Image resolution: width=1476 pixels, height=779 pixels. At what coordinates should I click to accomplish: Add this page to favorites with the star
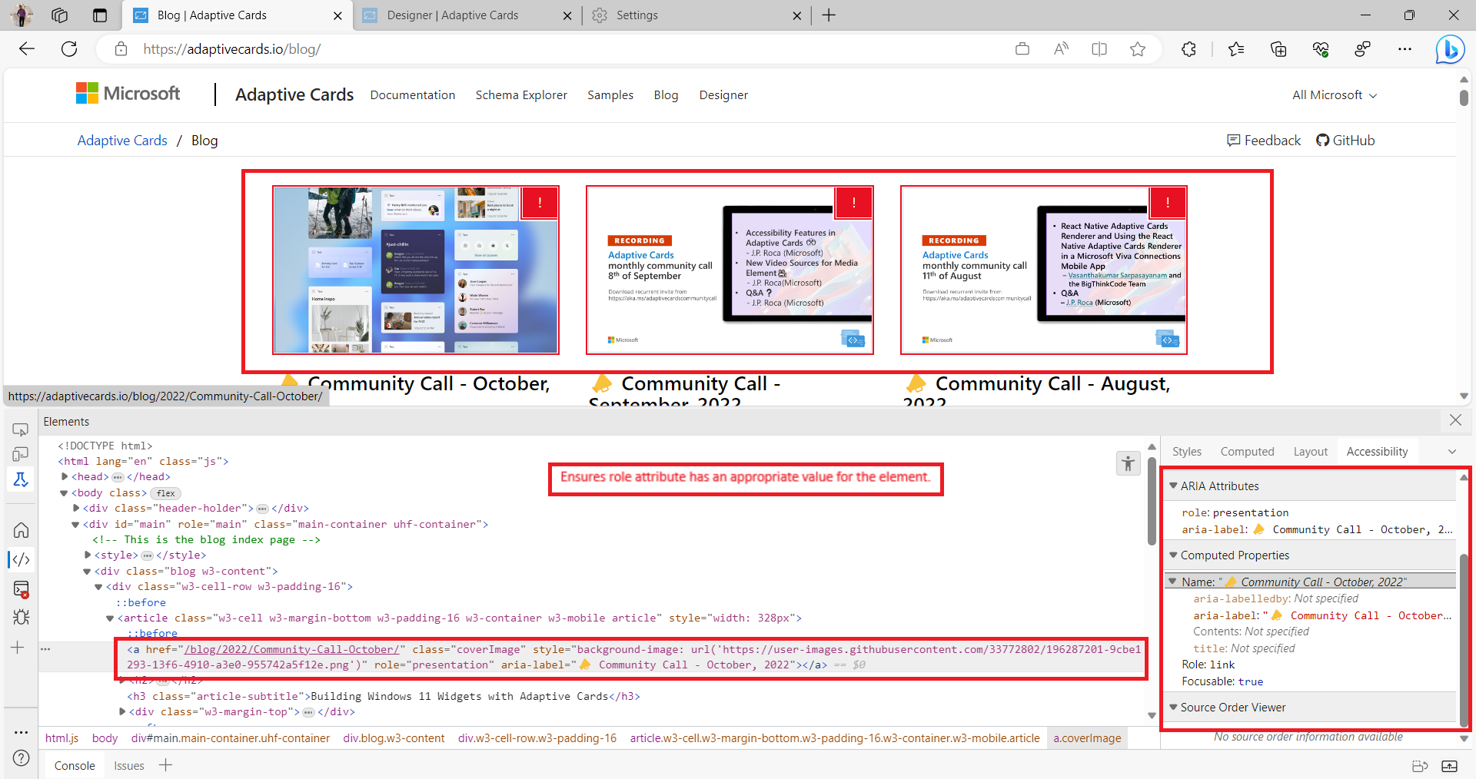tap(1138, 48)
